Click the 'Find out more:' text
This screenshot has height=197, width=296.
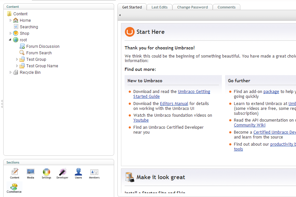tap(140, 69)
